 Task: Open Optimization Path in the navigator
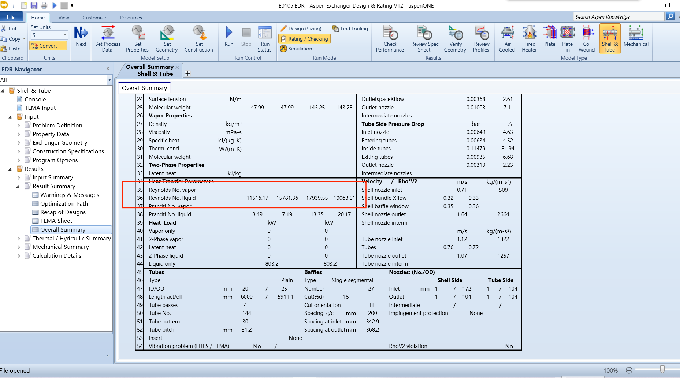pyautogui.click(x=64, y=204)
